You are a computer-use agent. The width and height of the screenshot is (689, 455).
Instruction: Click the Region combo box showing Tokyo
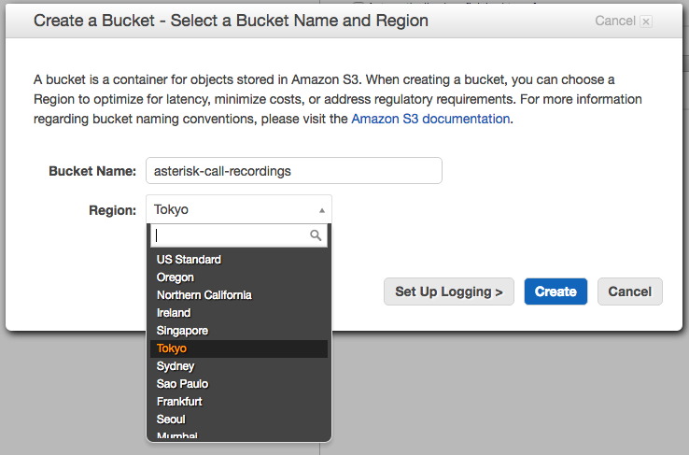coord(238,210)
